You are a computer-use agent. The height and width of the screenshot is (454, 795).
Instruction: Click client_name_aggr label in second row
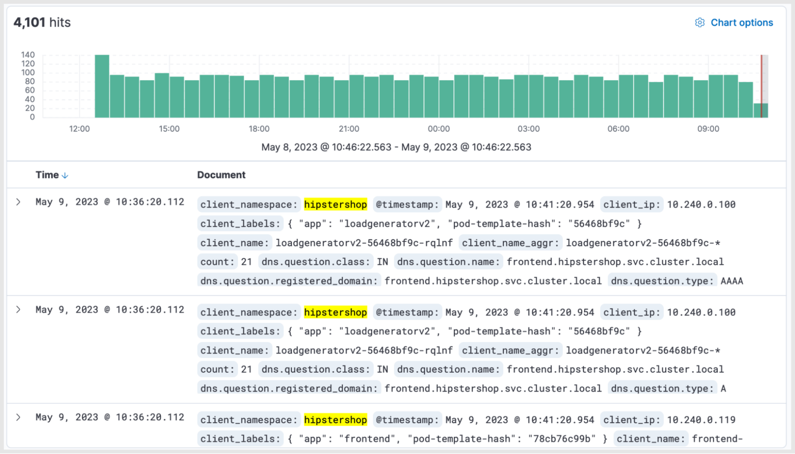tap(510, 350)
